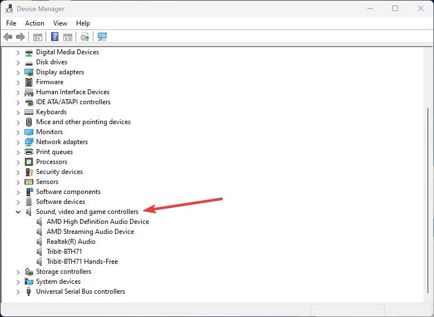Expand the Display adapters node
Image resolution: width=434 pixels, height=317 pixels.
pyautogui.click(x=18, y=73)
